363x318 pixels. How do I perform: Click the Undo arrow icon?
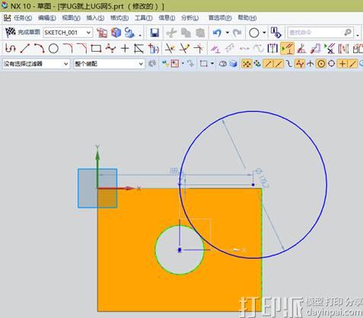coord(217,33)
